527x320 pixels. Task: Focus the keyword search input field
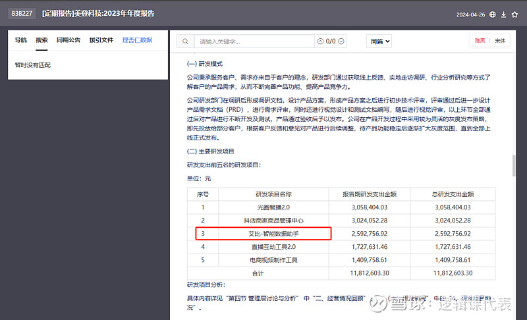tap(254, 41)
